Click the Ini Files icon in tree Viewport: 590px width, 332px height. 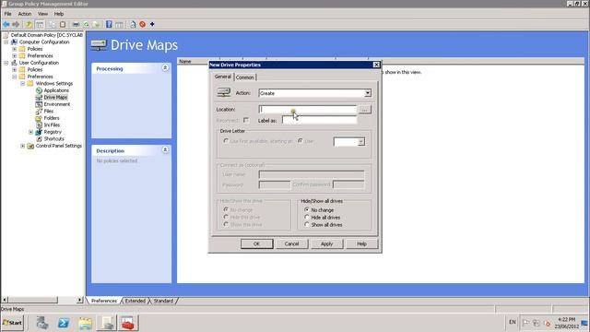coord(39,125)
